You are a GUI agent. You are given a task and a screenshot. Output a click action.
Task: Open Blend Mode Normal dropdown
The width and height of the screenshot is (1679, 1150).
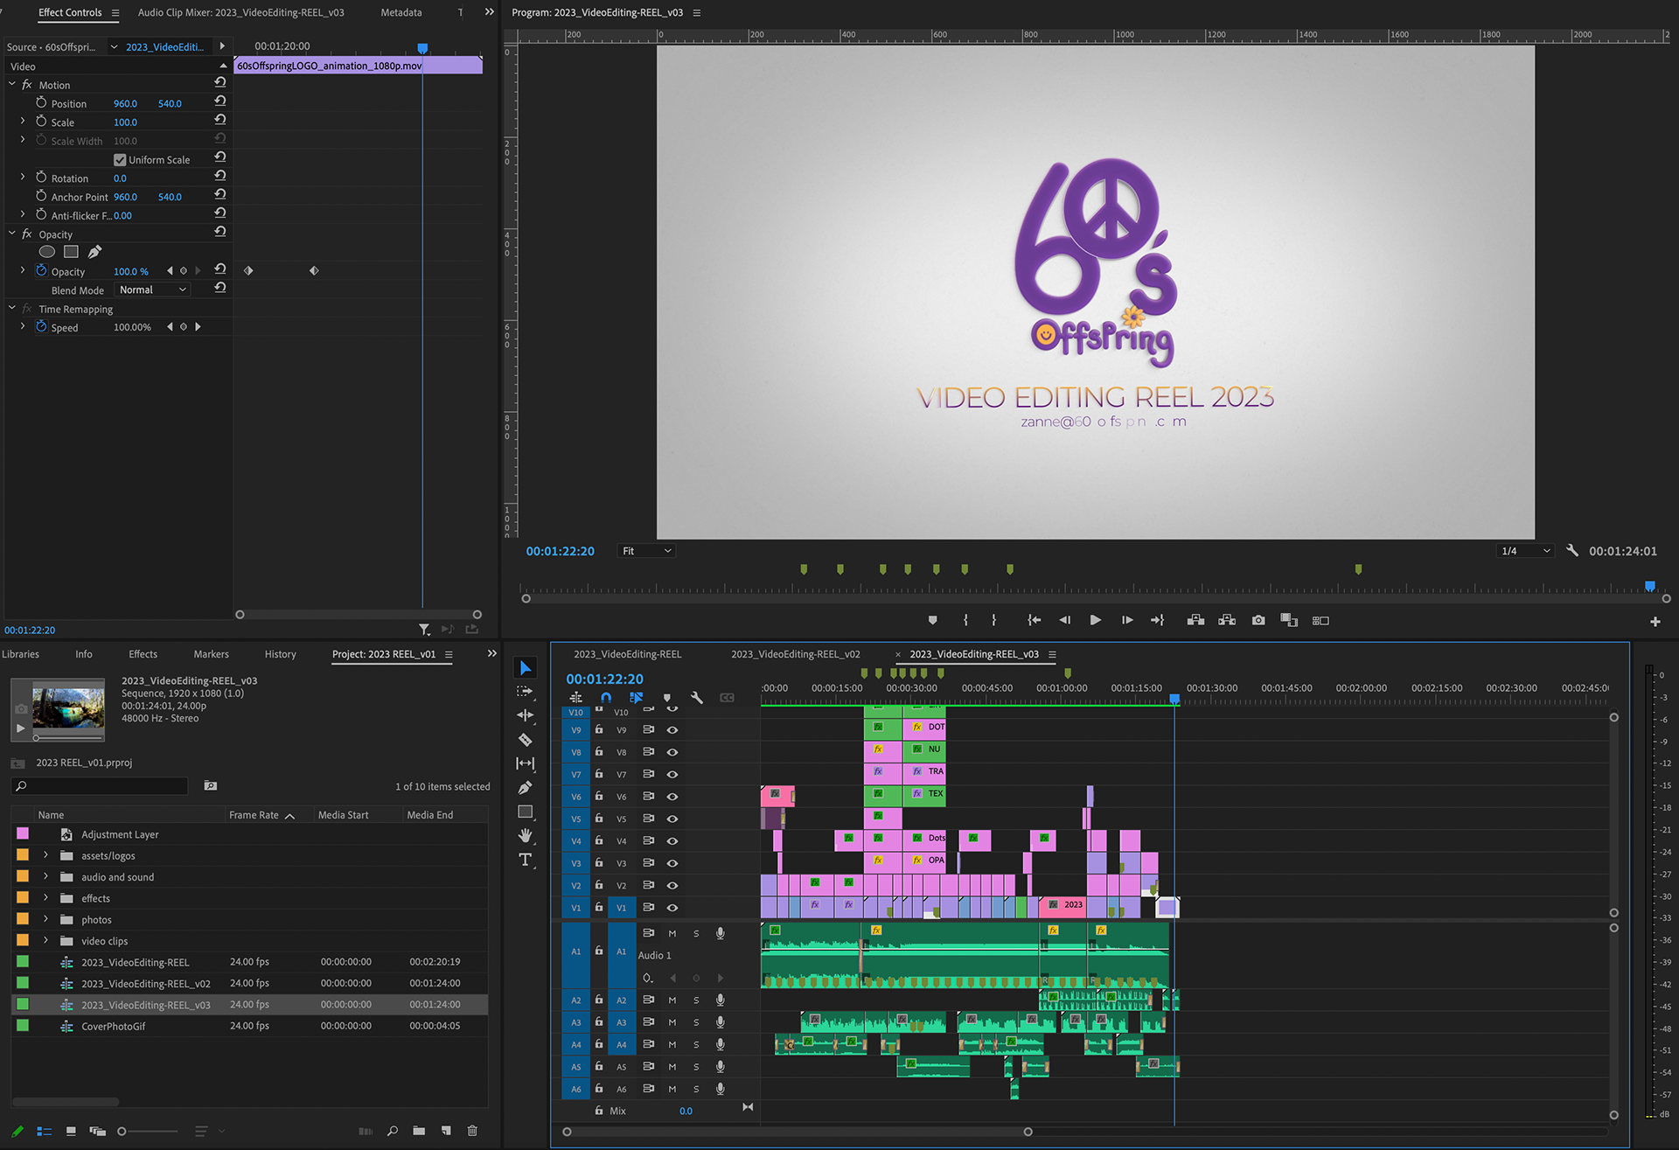click(x=153, y=290)
